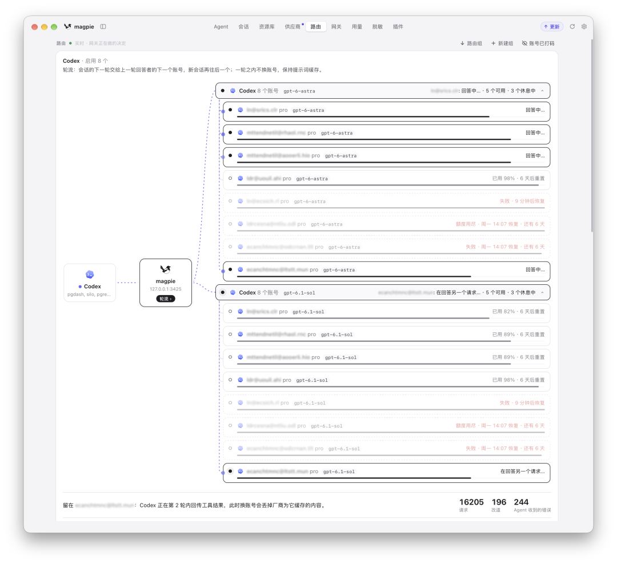The image size is (617, 564).
Task: Click Codex icon in gpt-6.1-sol row 失败 · 9 分钟后恢复
Action: (x=240, y=402)
